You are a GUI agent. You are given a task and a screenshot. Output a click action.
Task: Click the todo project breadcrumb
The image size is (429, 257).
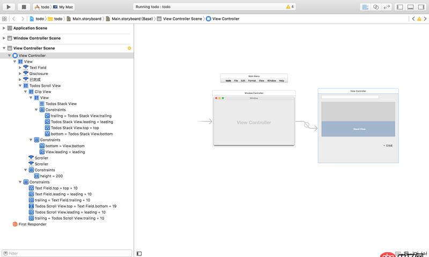click(x=36, y=19)
